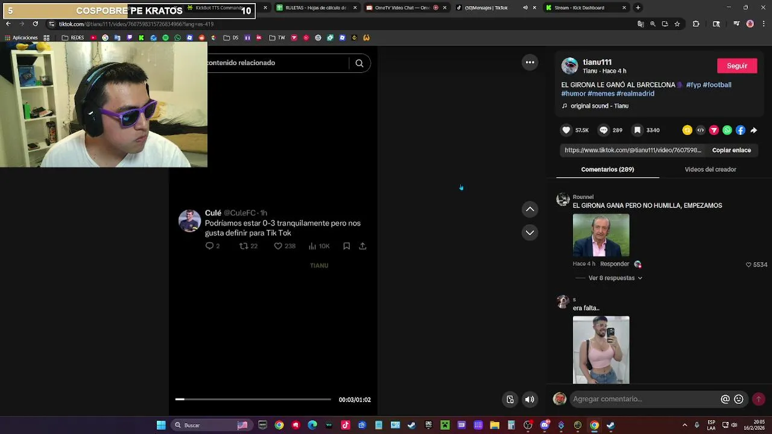Click the translate page icon

[x=641, y=24]
